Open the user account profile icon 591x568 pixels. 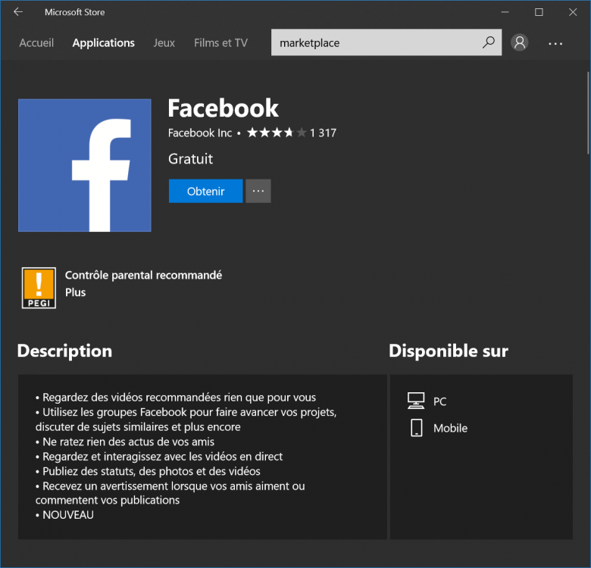(x=520, y=43)
